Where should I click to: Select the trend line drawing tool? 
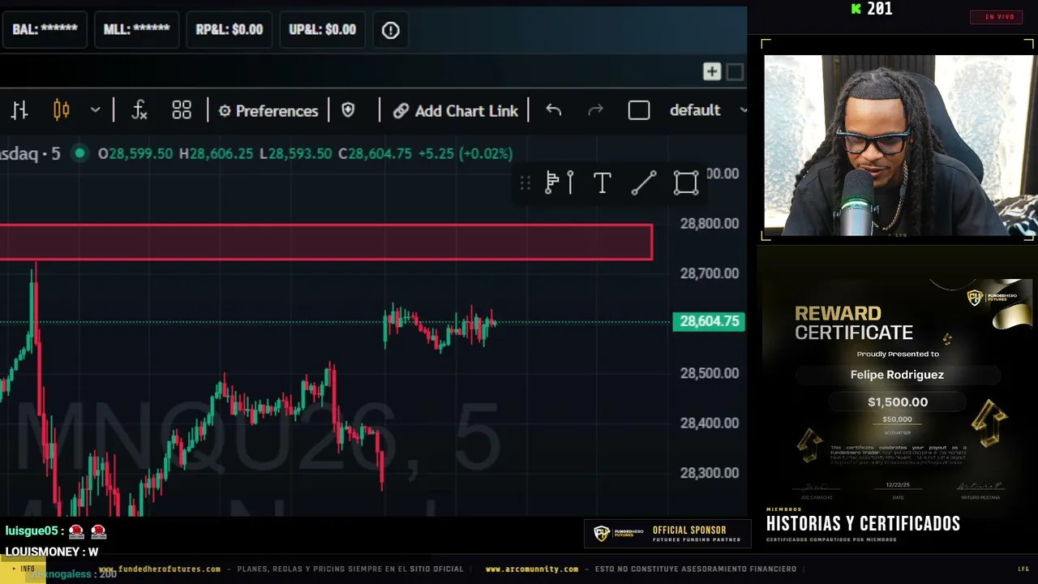pyautogui.click(x=644, y=183)
